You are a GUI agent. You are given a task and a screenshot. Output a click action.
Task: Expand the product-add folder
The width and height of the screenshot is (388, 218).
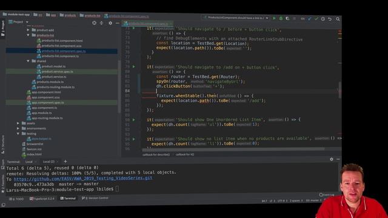[x=28, y=30]
